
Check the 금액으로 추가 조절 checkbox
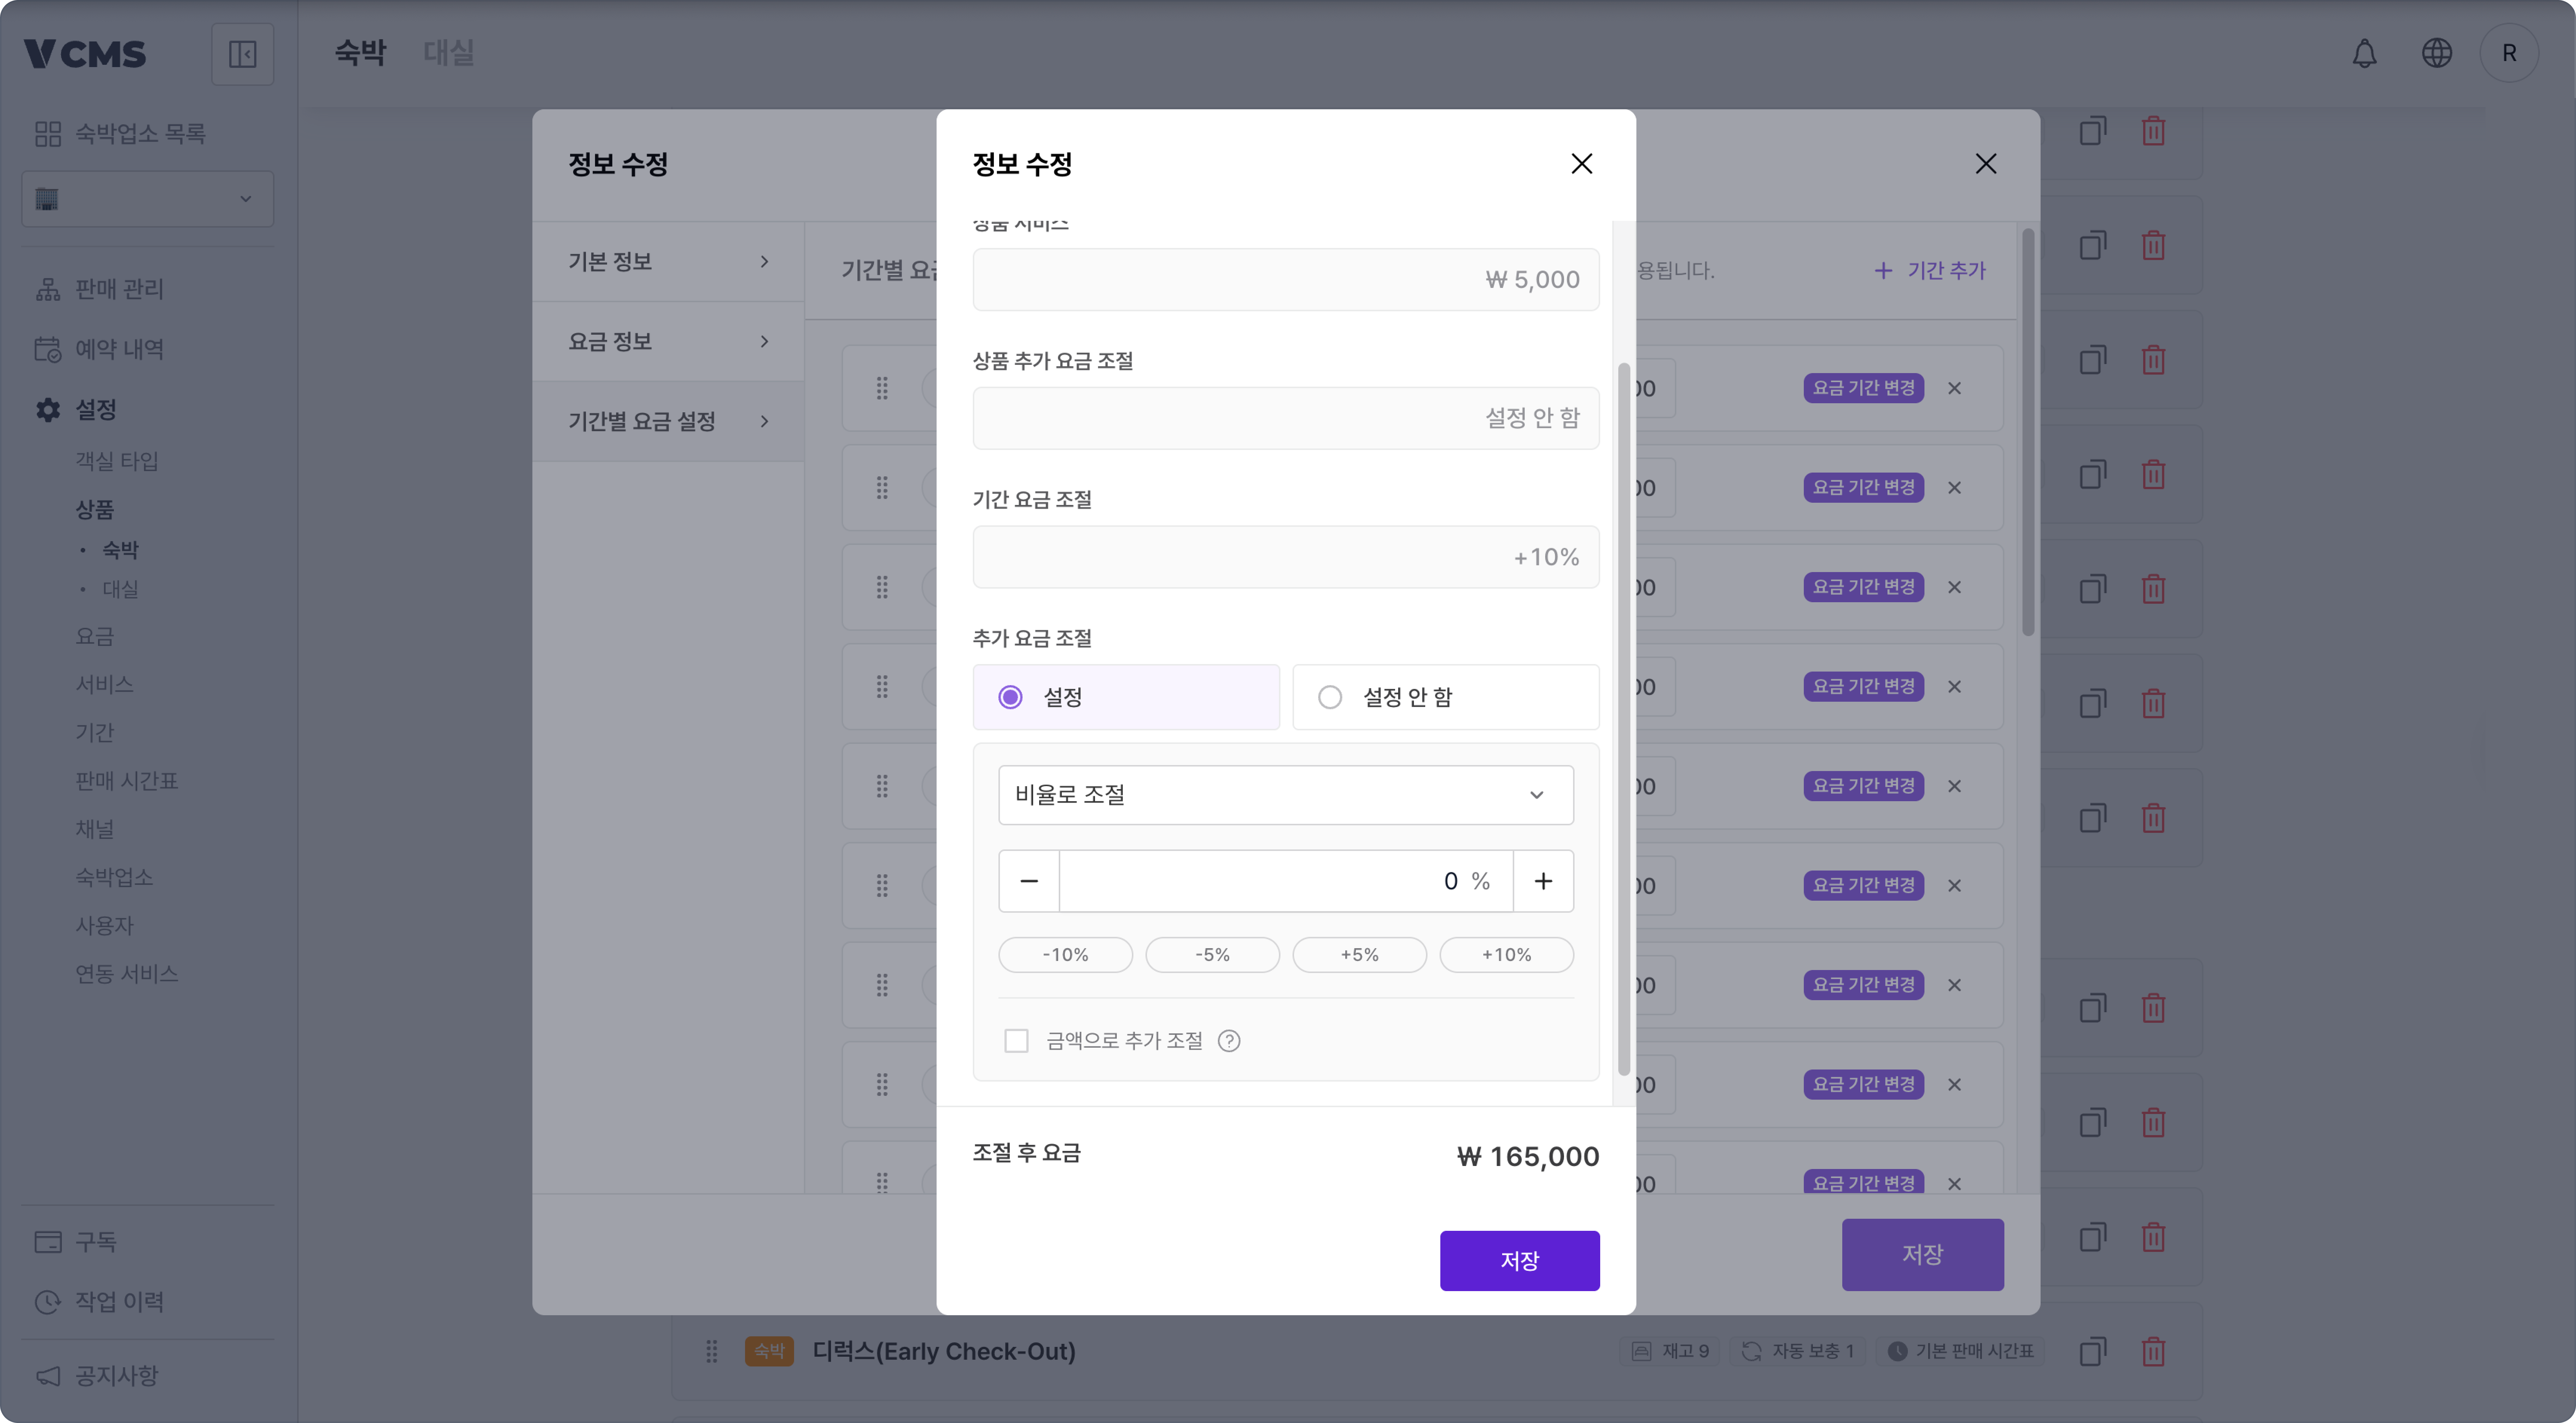coord(1017,1040)
